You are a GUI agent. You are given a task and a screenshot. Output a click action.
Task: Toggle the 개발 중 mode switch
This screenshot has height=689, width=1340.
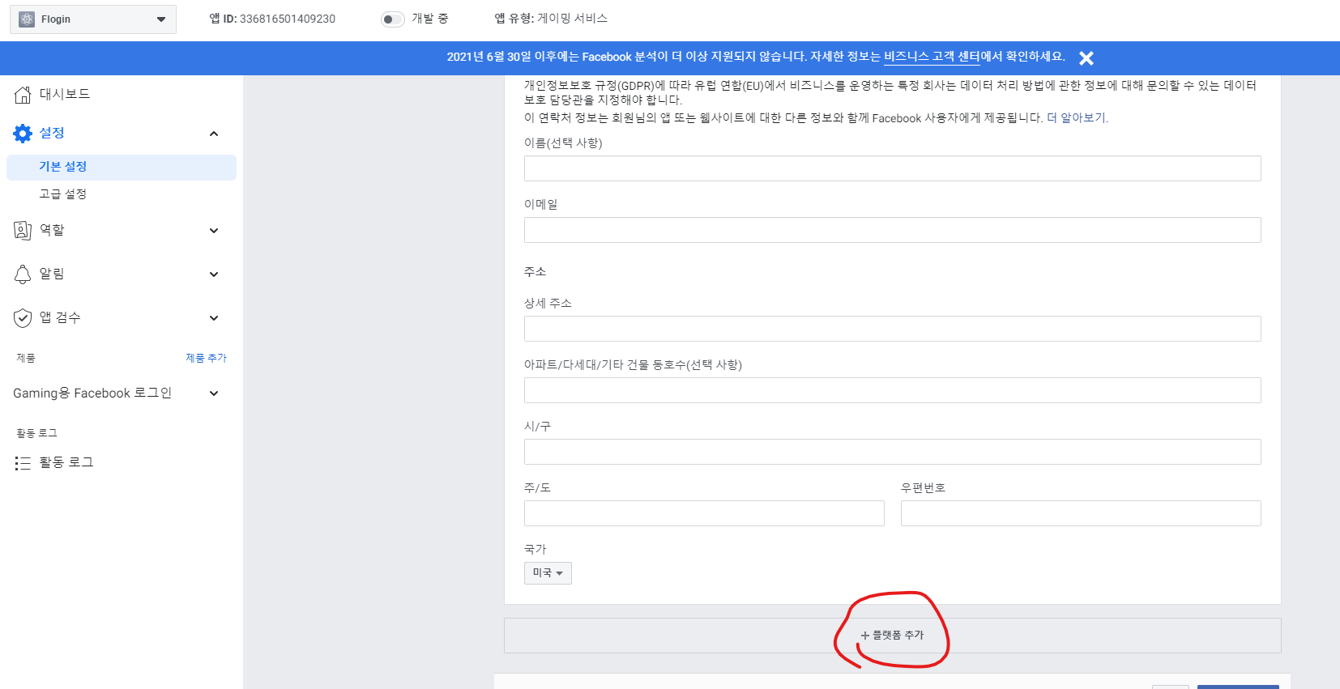(393, 19)
